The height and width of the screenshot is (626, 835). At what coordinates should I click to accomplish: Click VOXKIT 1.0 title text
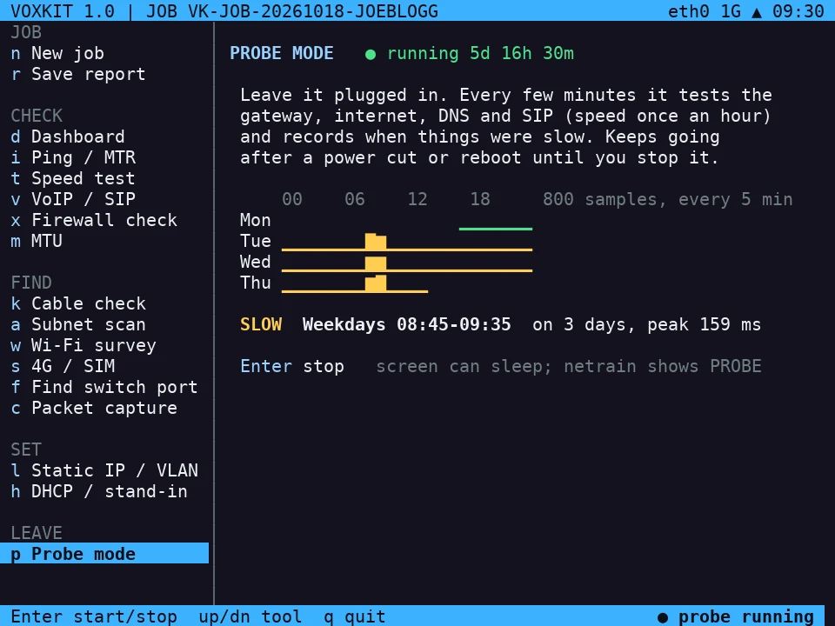tap(63, 11)
